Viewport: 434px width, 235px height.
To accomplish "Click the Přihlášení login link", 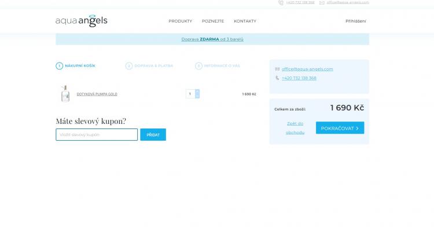I will click(356, 21).
